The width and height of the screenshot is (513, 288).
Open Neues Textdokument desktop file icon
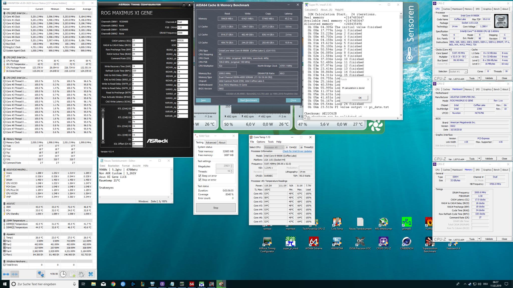pos(360,224)
